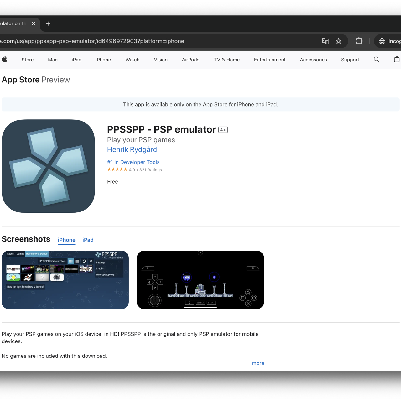Open the iPhone navigation item
The image size is (401, 401).
point(103,60)
